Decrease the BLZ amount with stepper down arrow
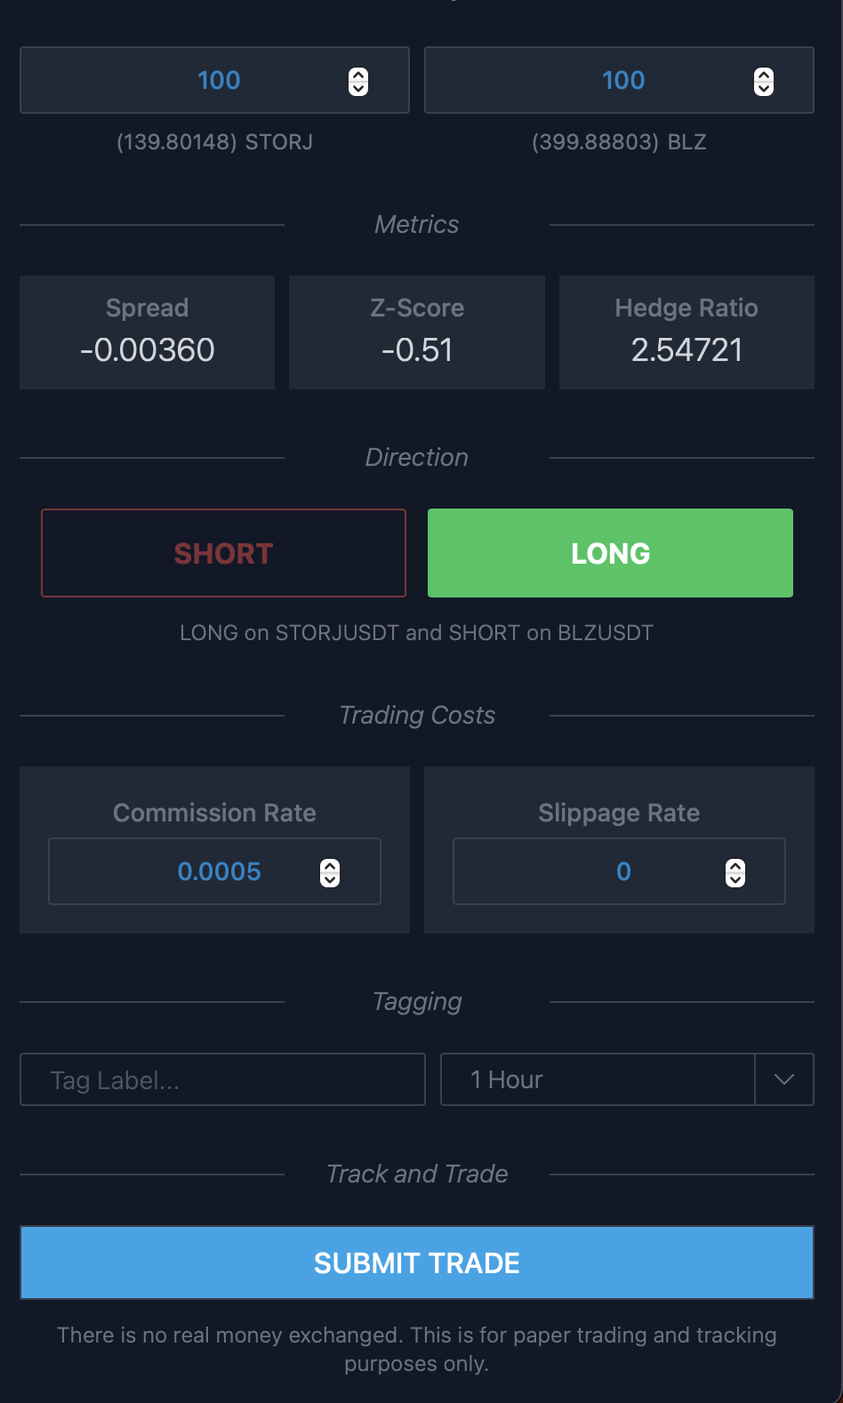This screenshot has height=1403, width=843. pyautogui.click(x=764, y=88)
